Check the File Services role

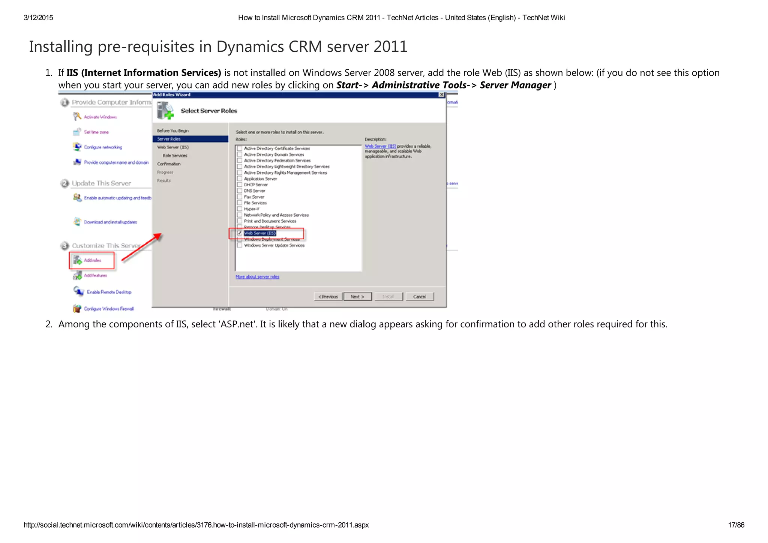pyautogui.click(x=240, y=203)
